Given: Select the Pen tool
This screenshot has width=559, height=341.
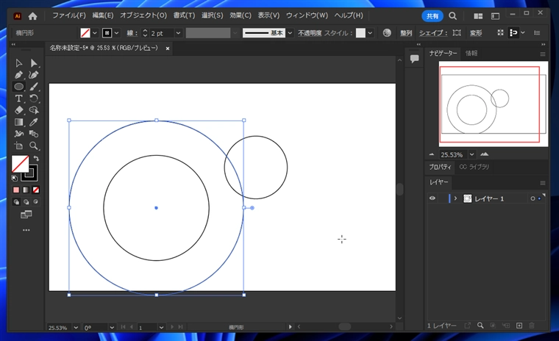Looking at the screenshot, I should coord(18,75).
